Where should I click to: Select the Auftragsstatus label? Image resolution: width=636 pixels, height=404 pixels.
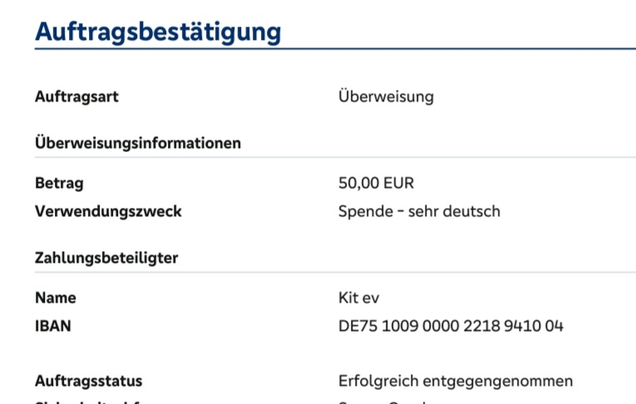pyautogui.click(x=88, y=382)
